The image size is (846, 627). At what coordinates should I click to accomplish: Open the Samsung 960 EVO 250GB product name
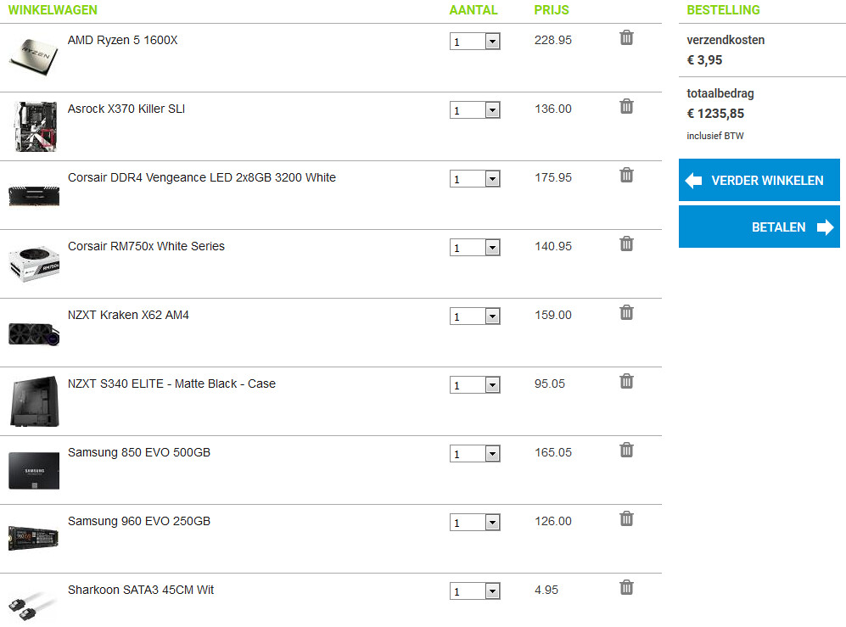(139, 521)
